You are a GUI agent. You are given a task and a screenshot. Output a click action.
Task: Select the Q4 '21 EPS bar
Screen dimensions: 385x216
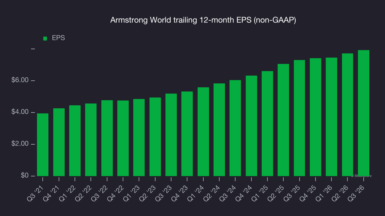(59, 142)
